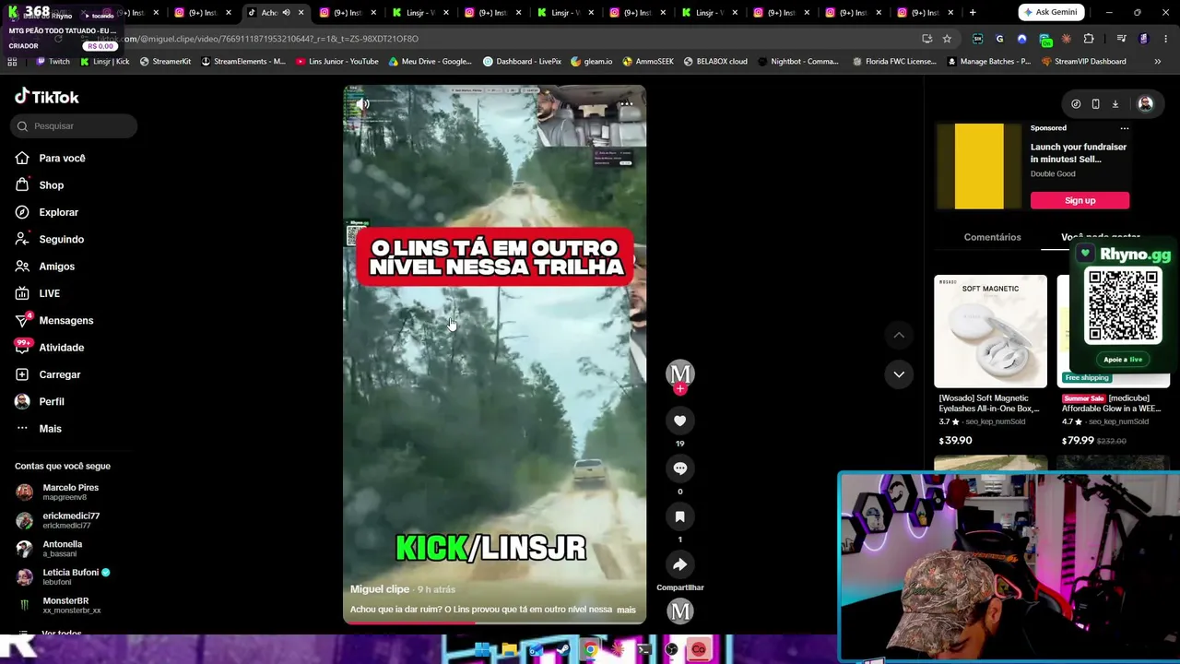Bookmark this page with the star icon
This screenshot has height=664, width=1180.
[947, 39]
